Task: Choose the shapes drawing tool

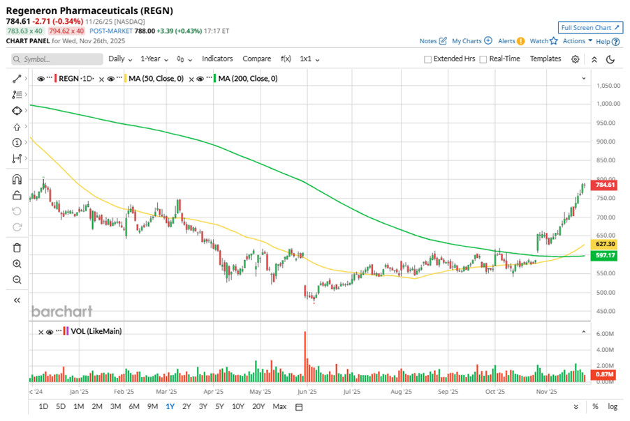Action: pos(17,111)
